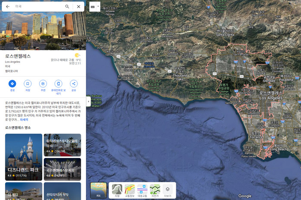Open 더 게티 attraction card
The width and height of the screenshot is (301, 200).
[24, 191]
